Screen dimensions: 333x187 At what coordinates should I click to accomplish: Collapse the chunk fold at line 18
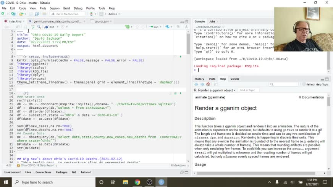(15, 93)
